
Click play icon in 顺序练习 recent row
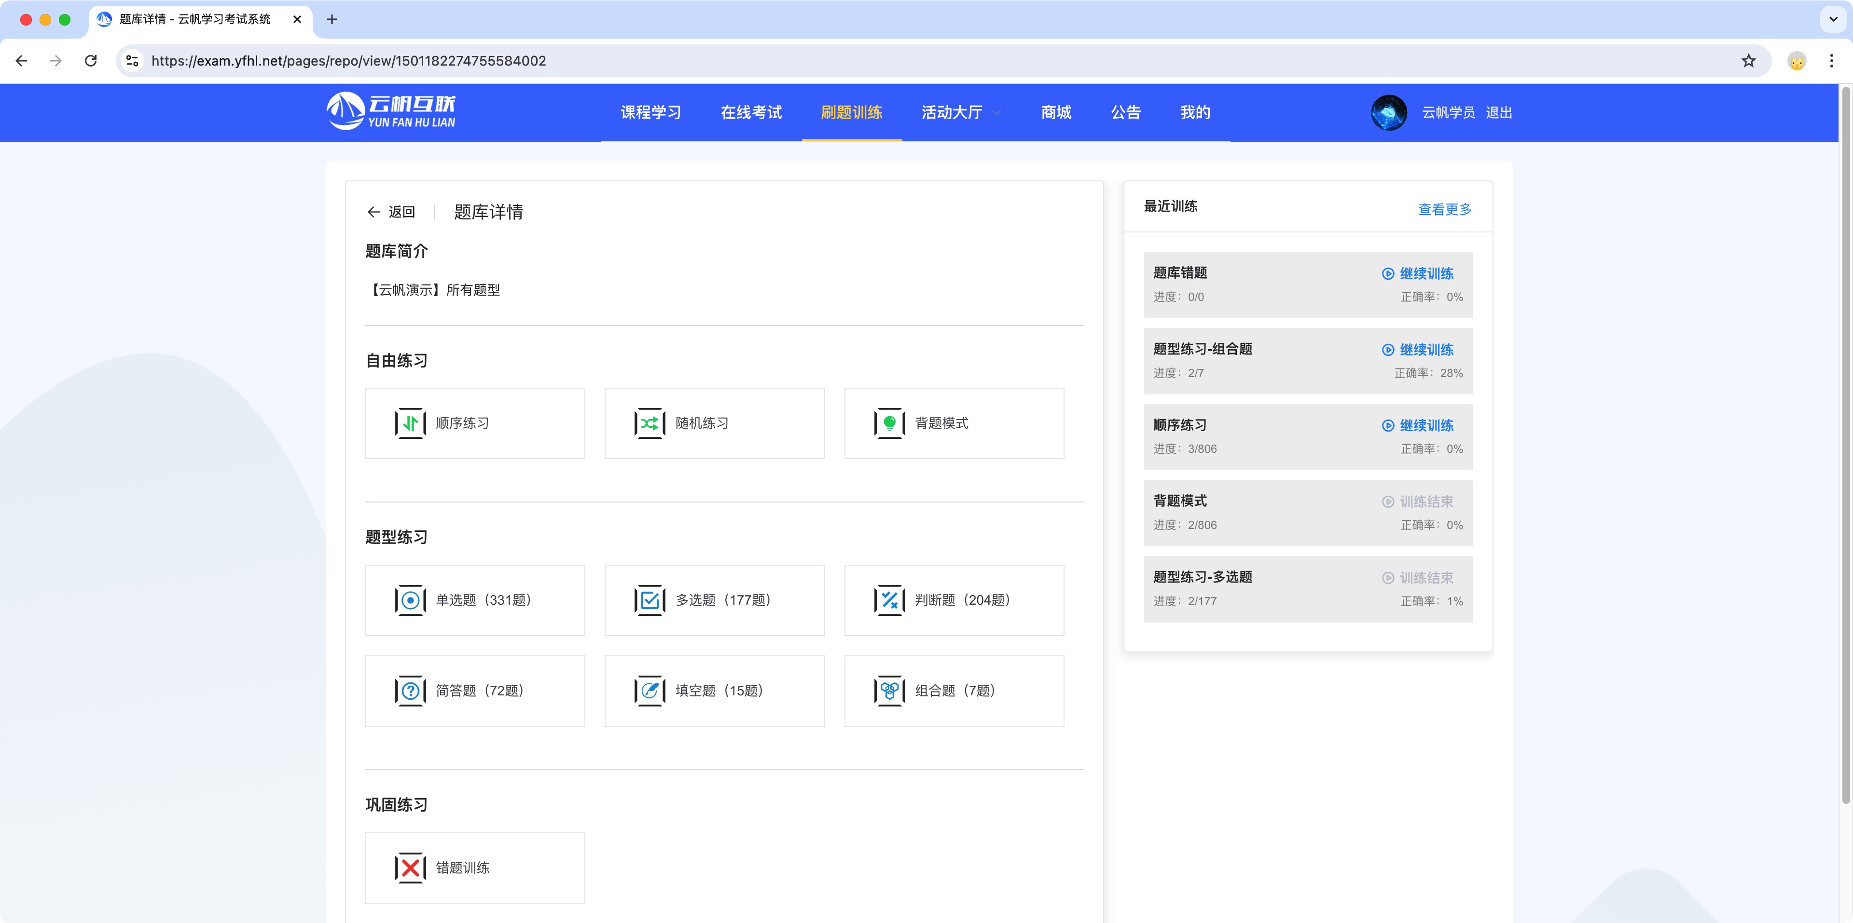pyautogui.click(x=1388, y=425)
